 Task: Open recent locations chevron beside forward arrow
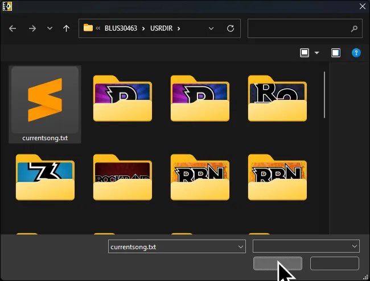(x=50, y=28)
